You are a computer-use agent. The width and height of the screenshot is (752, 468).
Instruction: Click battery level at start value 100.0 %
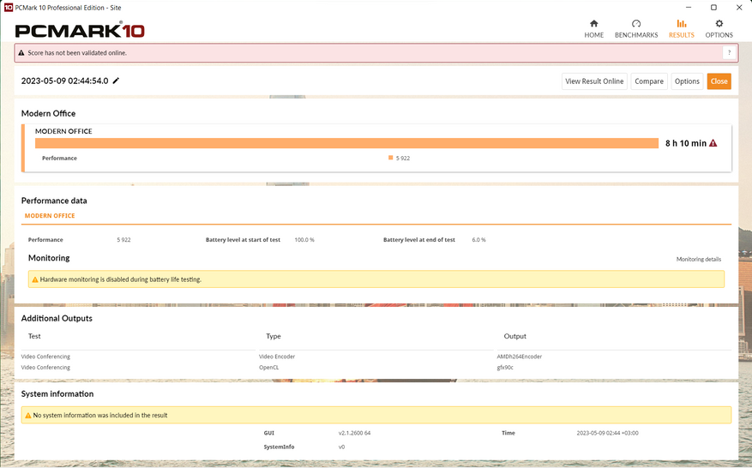click(304, 239)
